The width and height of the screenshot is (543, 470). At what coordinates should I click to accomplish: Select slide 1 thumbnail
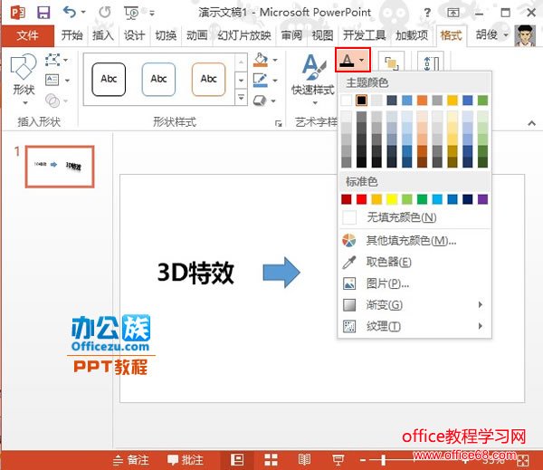pos(60,167)
